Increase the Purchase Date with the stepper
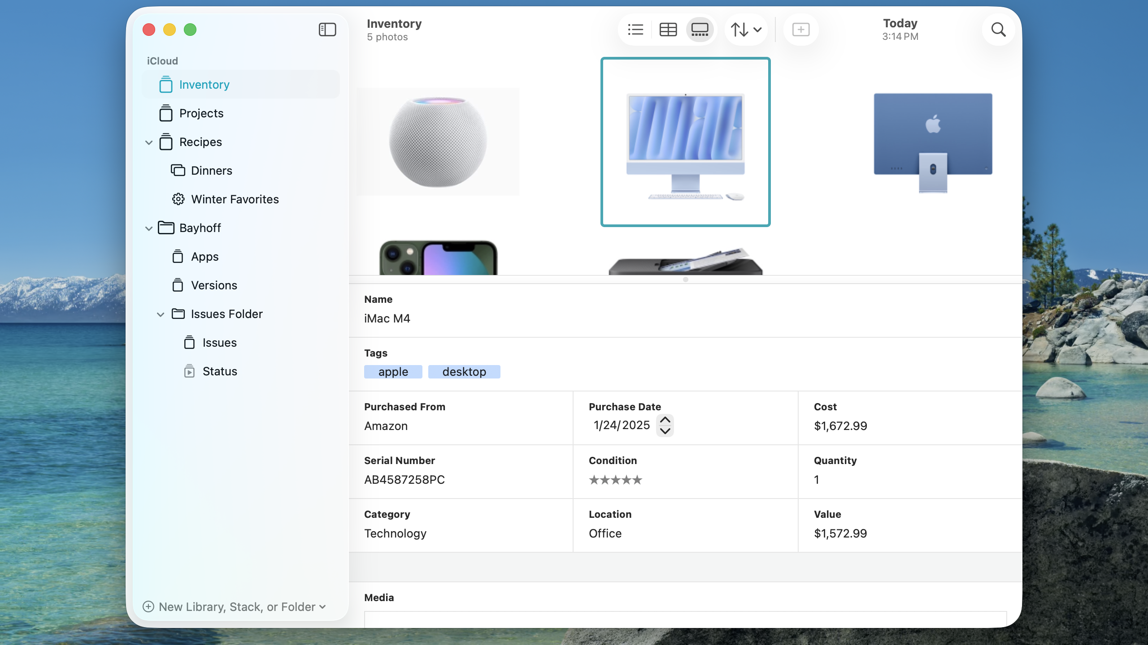Image resolution: width=1148 pixels, height=645 pixels. 665,420
